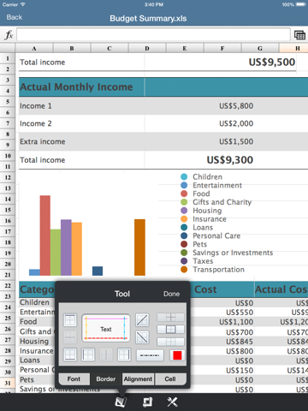Open border line style picker
308x411 pixels.
coord(150,355)
